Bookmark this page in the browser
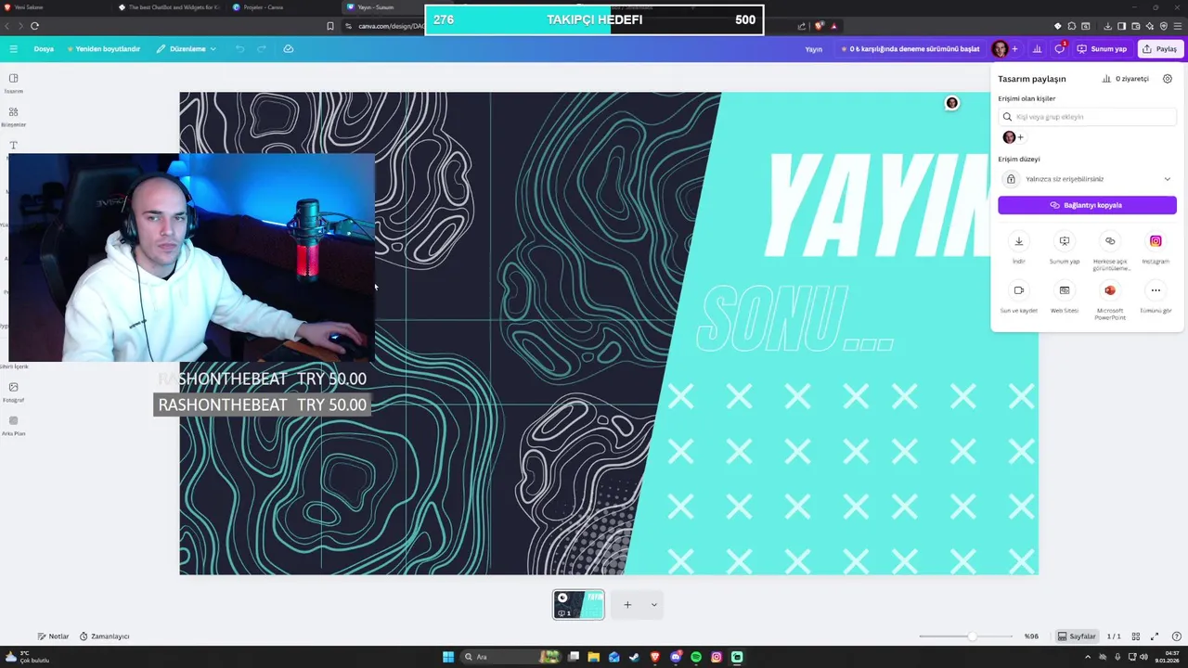Screen dimensions: 1188x668 (x=329, y=26)
